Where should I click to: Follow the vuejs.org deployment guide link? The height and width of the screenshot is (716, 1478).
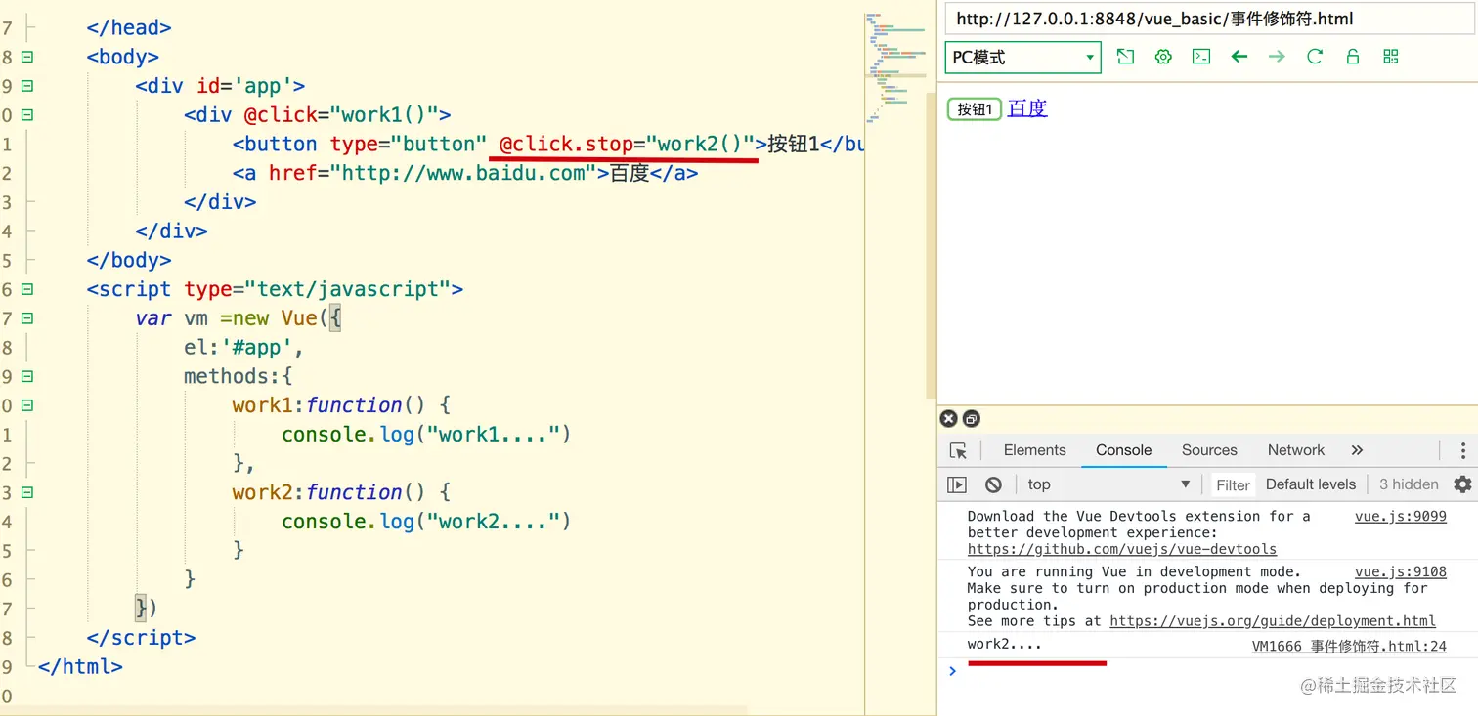click(1273, 621)
